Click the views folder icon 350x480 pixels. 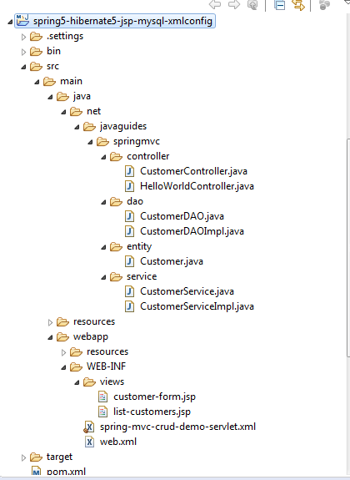(x=89, y=381)
